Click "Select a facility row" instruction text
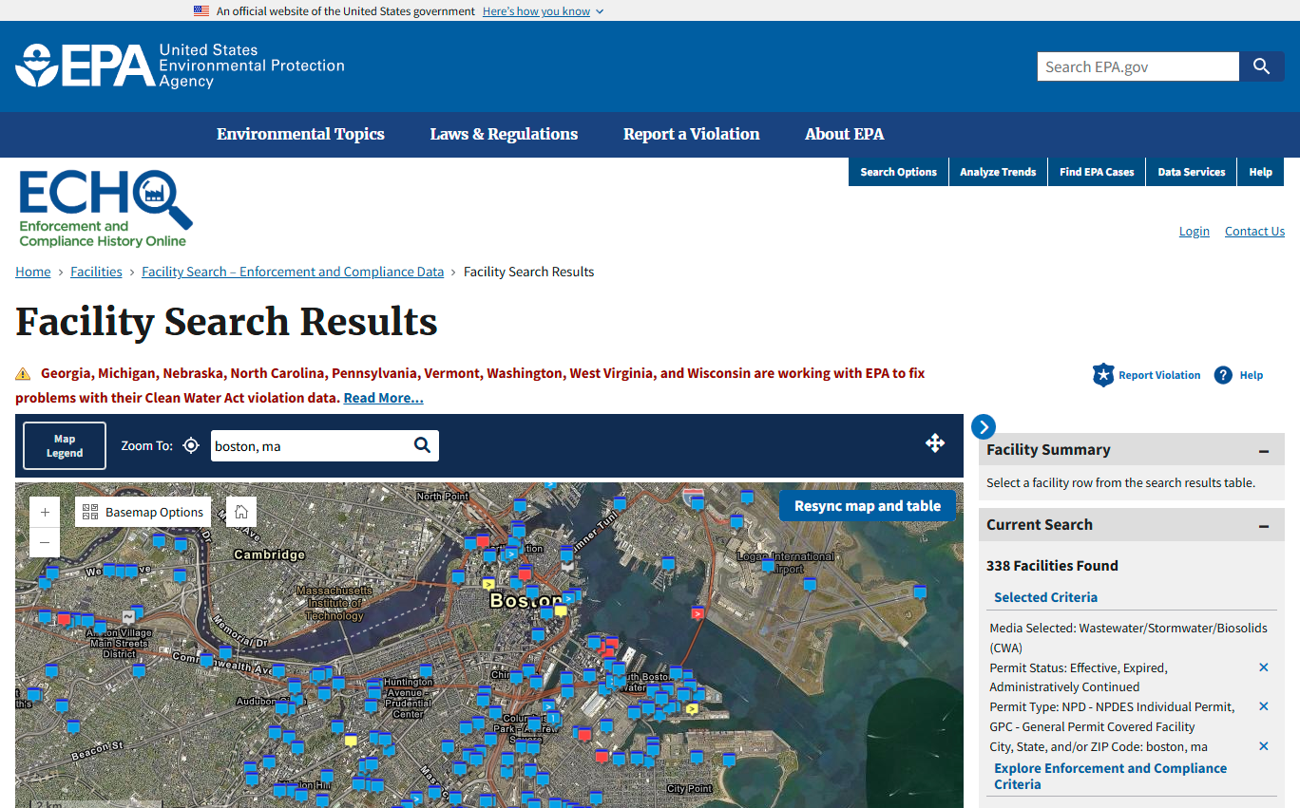Viewport: 1300px width, 808px height. coord(1120,482)
